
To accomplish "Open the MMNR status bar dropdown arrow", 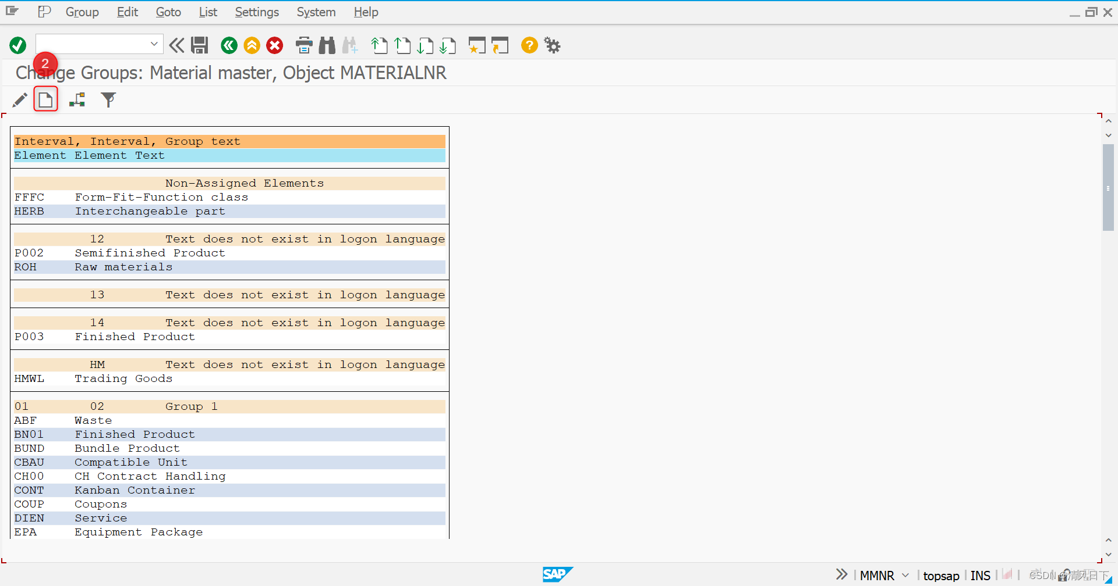I will (905, 575).
